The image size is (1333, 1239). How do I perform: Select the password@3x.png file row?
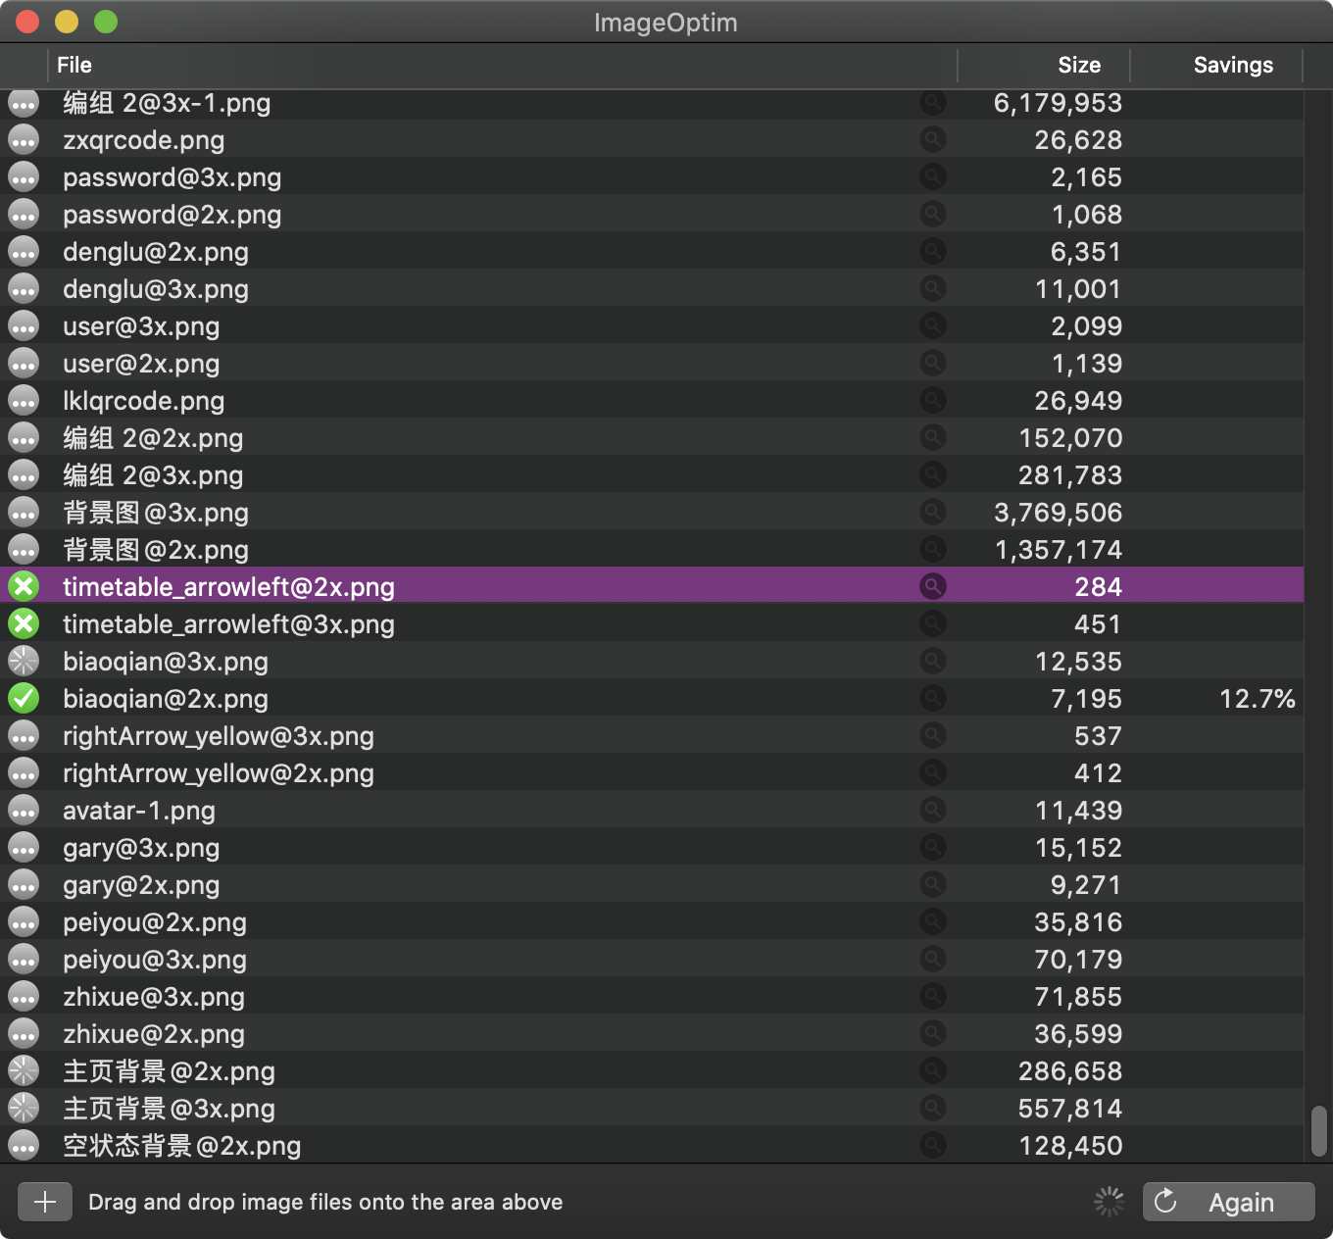tap(173, 177)
